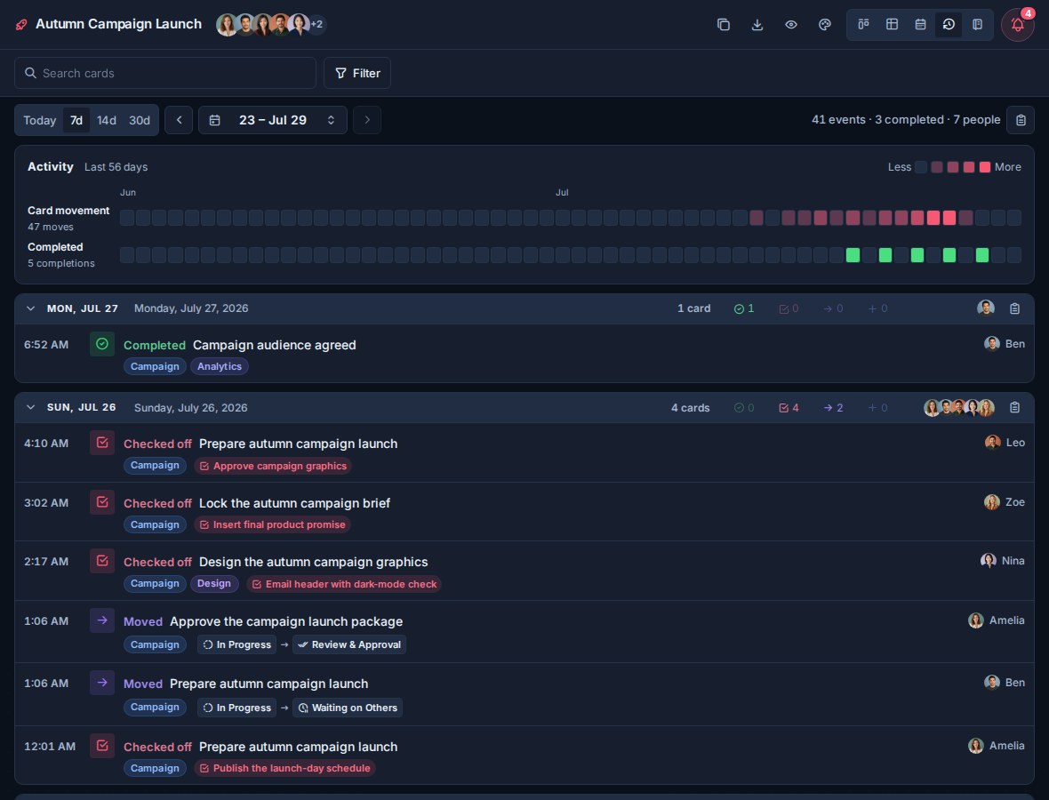Click Nina's avatar on 2:17 AM row
The height and width of the screenshot is (800, 1049).
(989, 561)
